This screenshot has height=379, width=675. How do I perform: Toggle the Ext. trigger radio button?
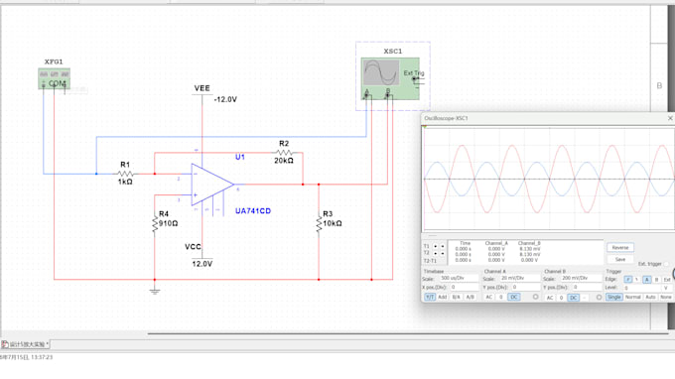pos(666,264)
